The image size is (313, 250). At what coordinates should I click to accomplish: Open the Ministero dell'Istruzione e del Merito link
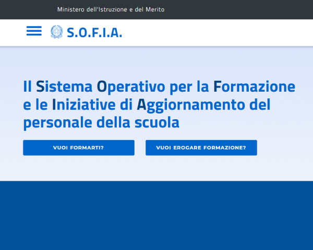tap(111, 9)
